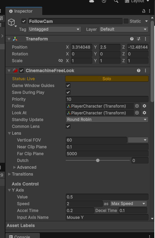Select the Inspector tab

pos(24,11)
